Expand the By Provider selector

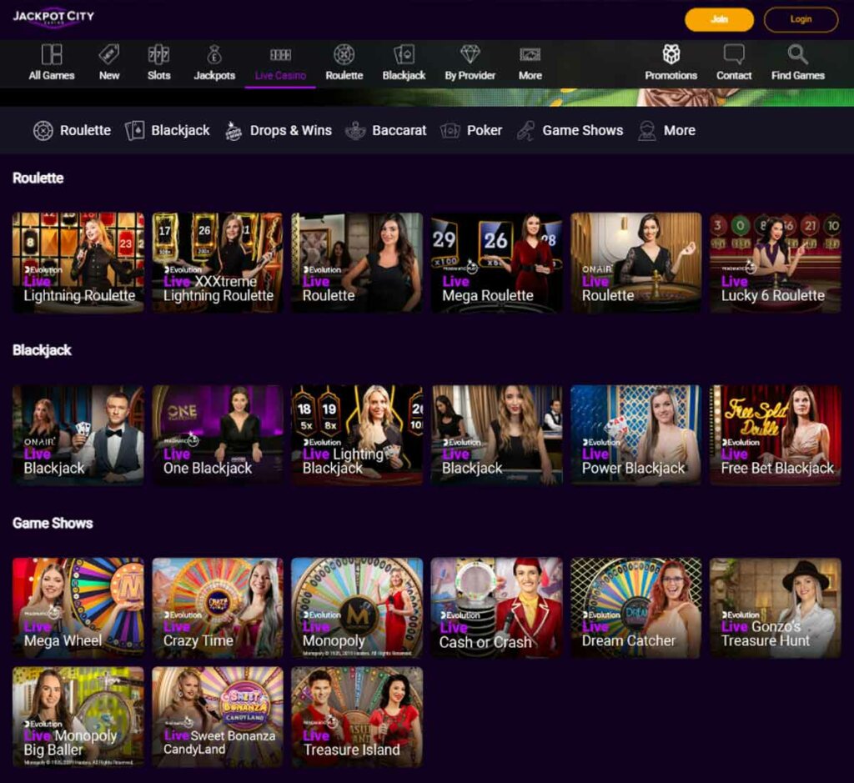(470, 56)
